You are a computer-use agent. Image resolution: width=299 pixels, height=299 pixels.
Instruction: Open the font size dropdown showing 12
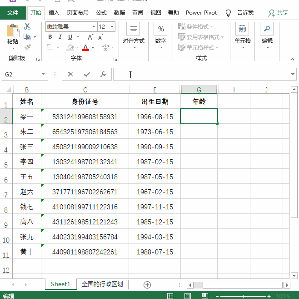pyautogui.click(x=112, y=26)
